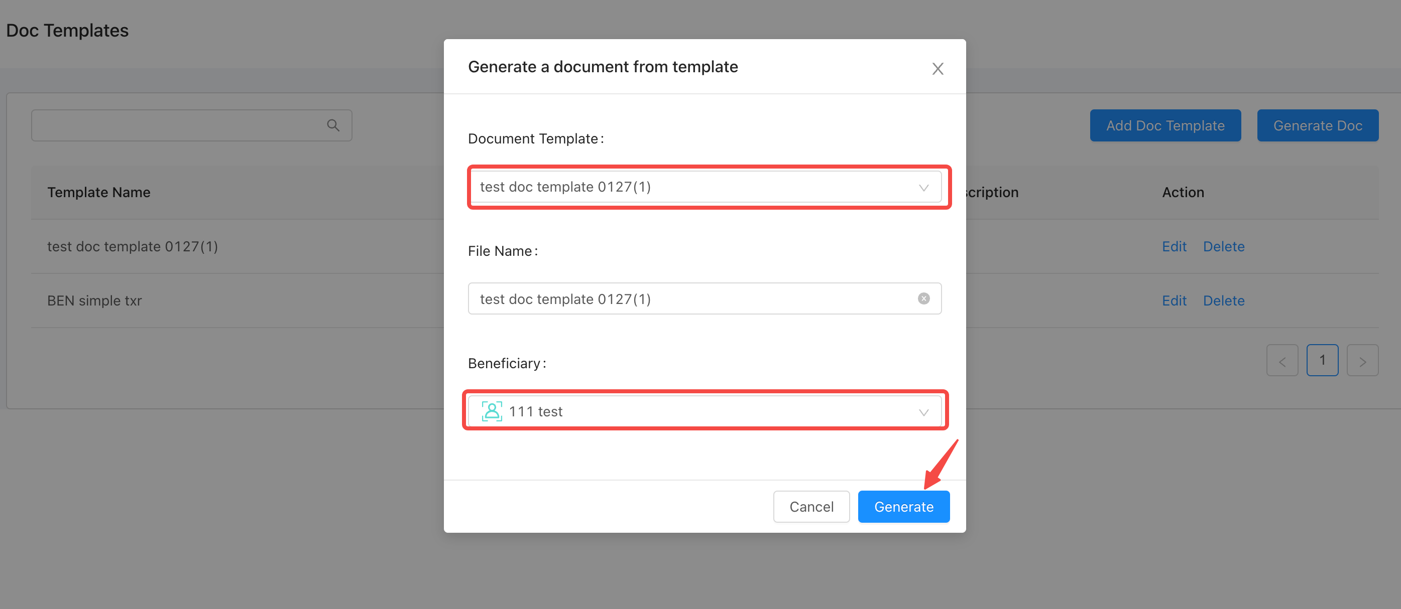Screen dimensions: 1401x609
Task: Click the File Name text field
Action: tap(691, 299)
